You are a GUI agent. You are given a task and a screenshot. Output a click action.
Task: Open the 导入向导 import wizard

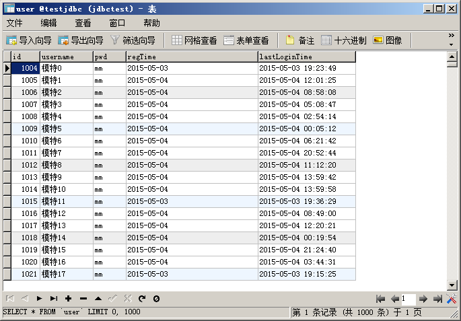pyautogui.click(x=28, y=40)
